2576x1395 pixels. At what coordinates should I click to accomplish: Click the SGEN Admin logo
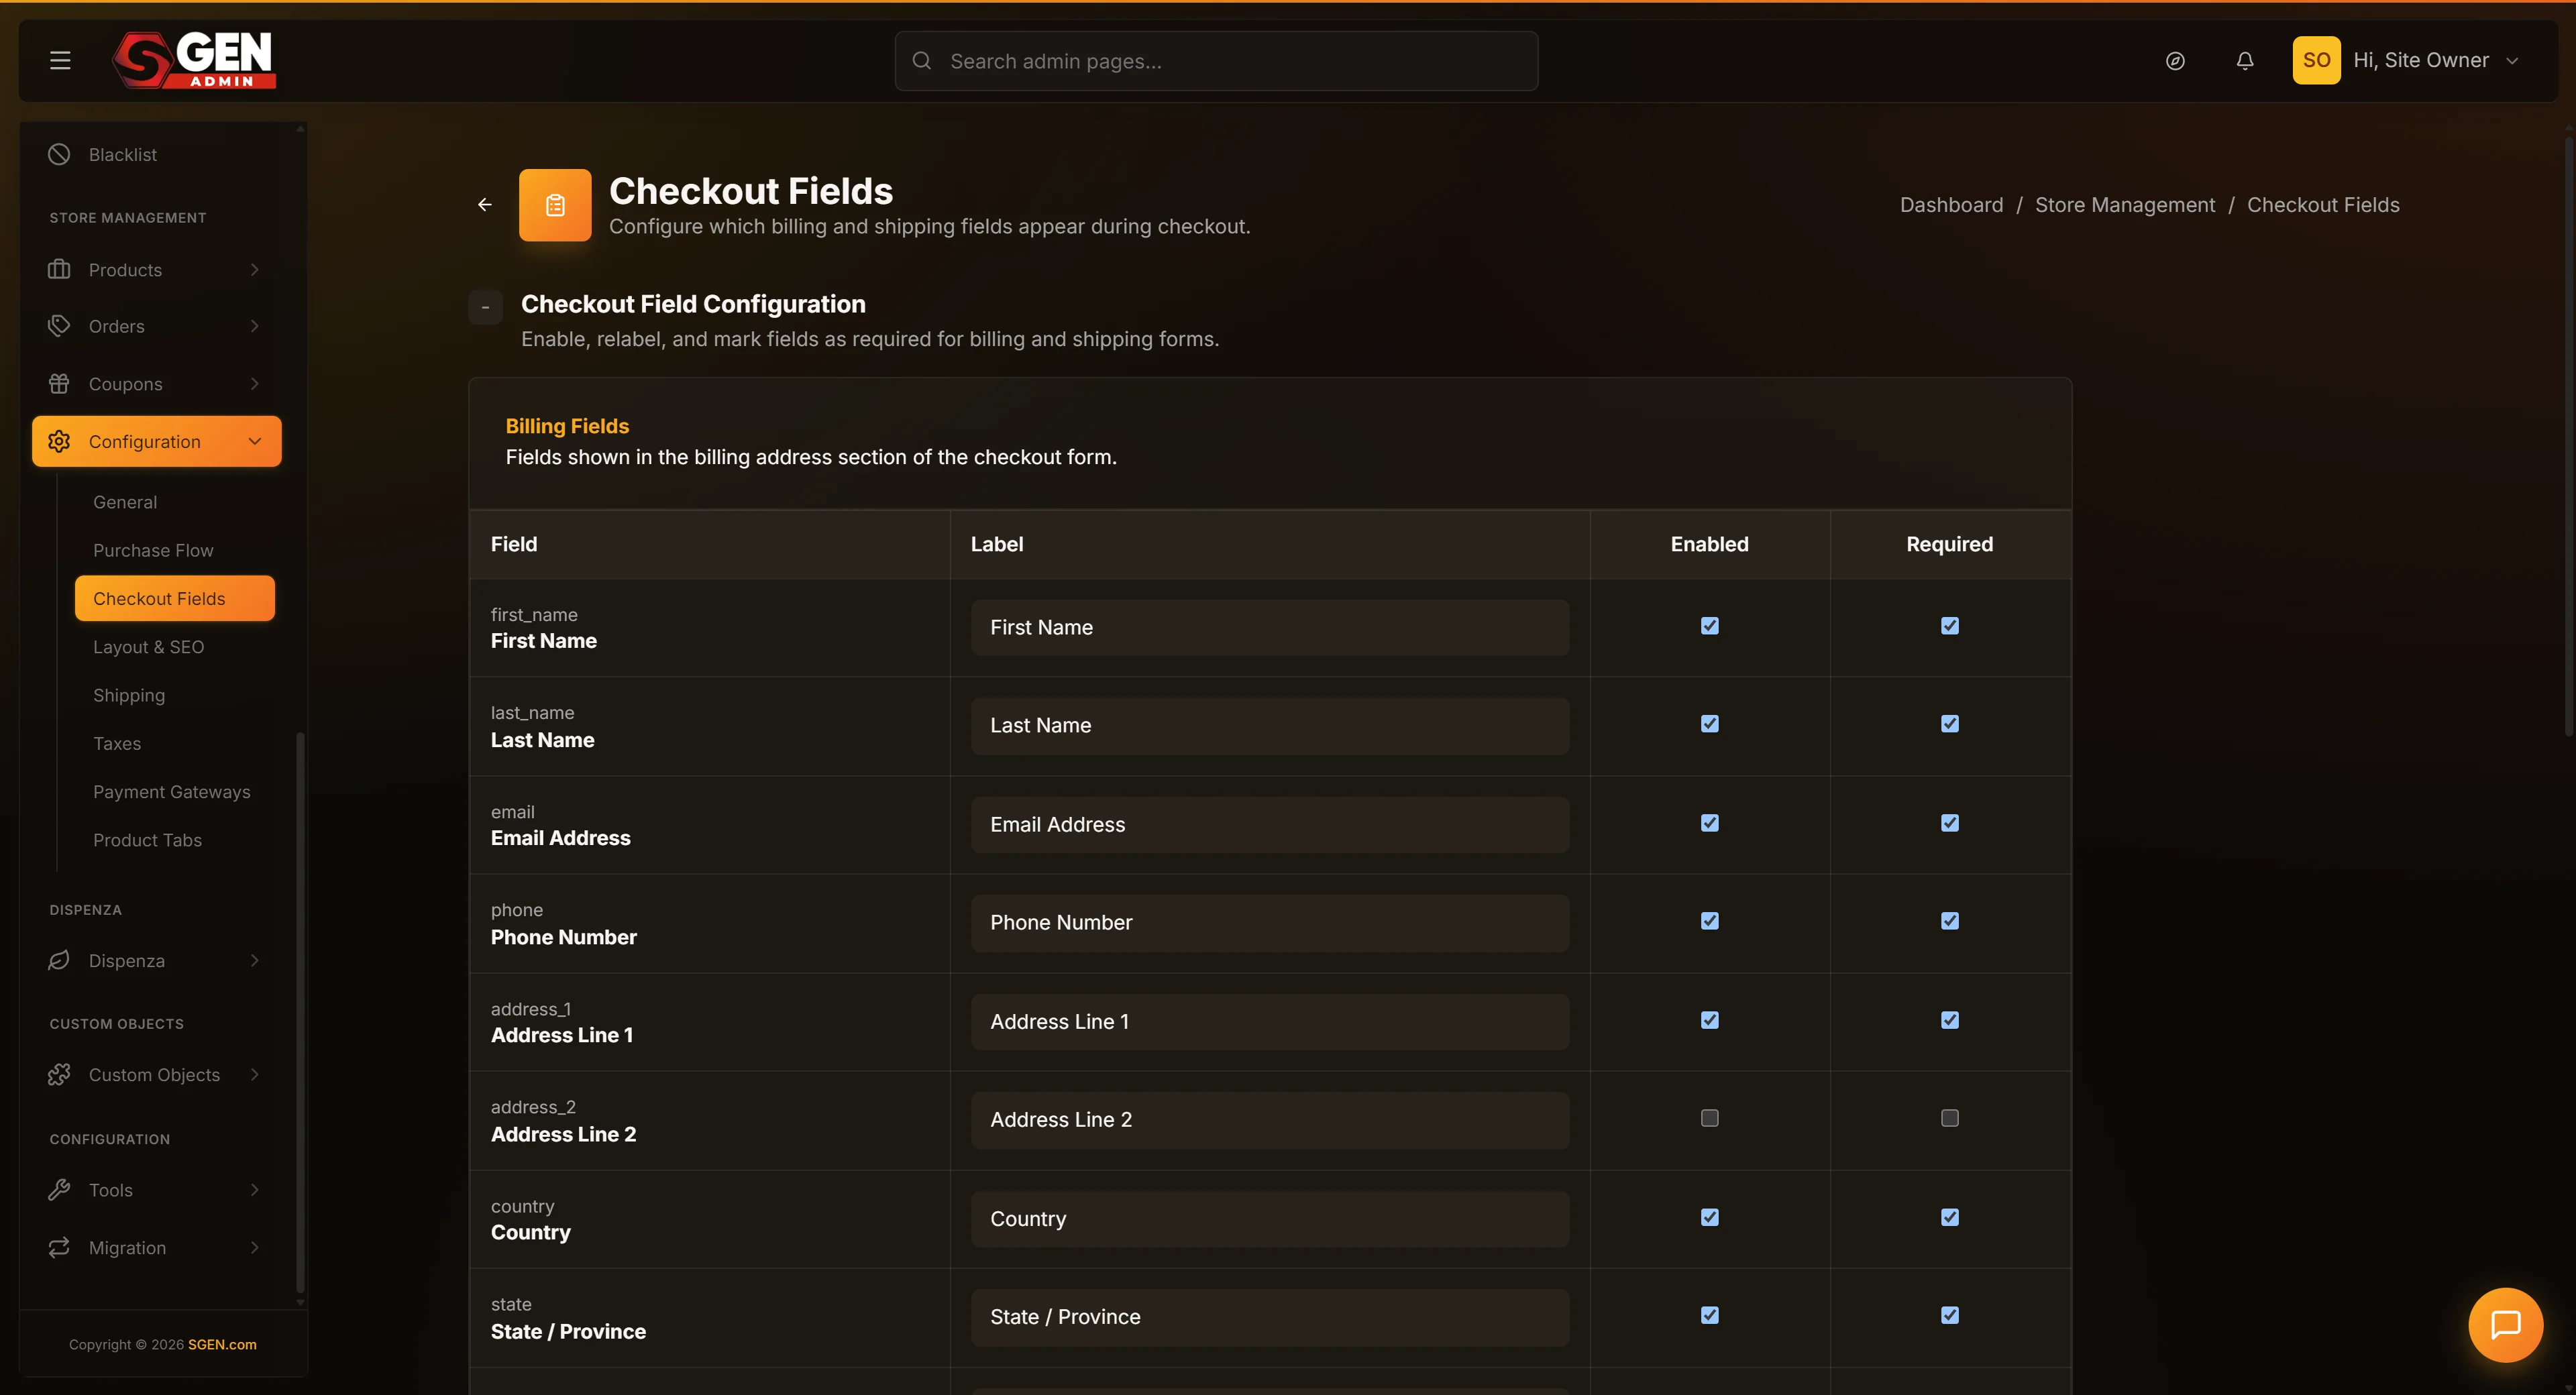pyautogui.click(x=194, y=60)
